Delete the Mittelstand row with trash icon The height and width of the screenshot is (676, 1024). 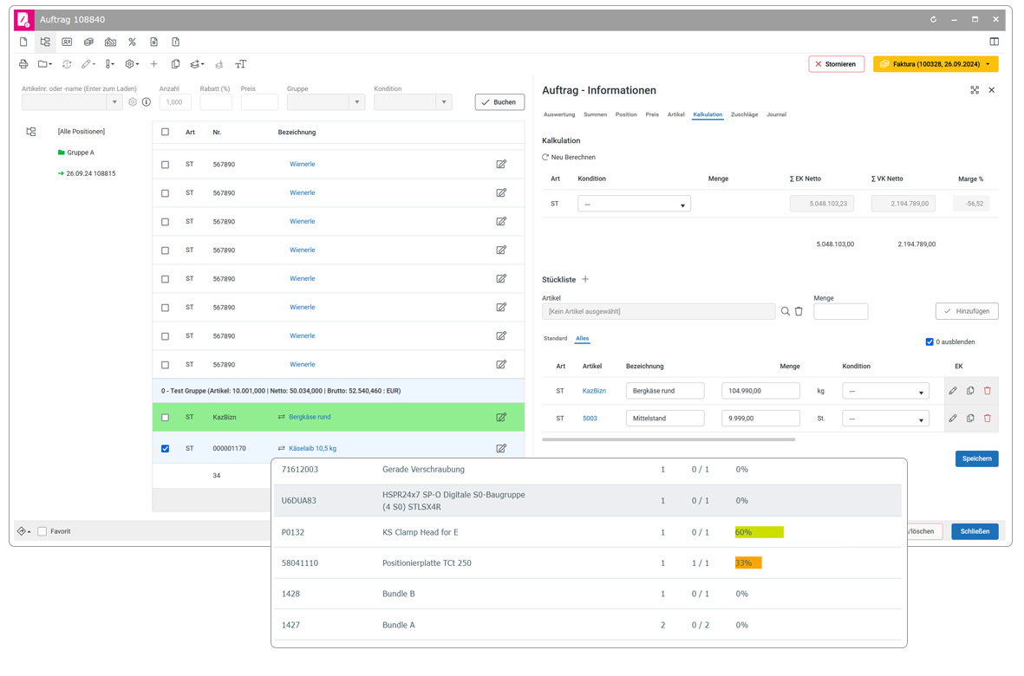tap(988, 419)
